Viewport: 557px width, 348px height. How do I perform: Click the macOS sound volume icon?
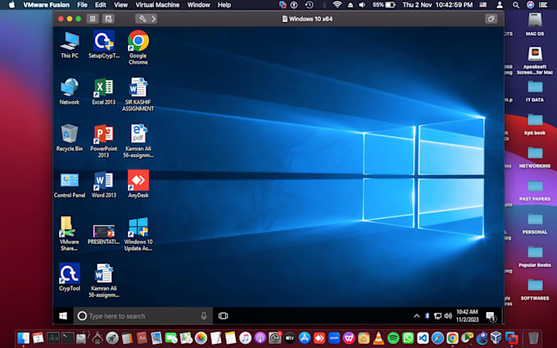click(362, 5)
